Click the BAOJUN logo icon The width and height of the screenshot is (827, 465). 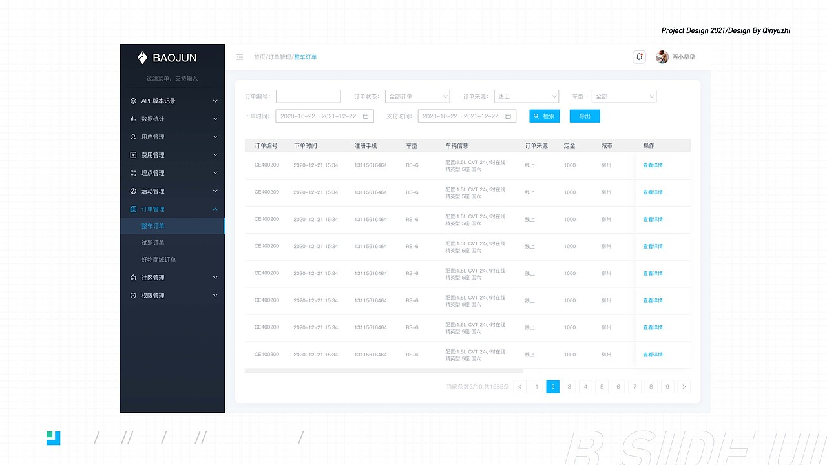coord(143,57)
